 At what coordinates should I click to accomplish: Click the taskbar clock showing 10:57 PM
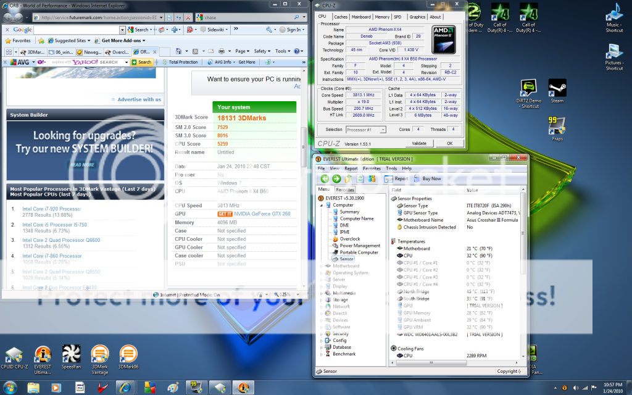[613, 388]
